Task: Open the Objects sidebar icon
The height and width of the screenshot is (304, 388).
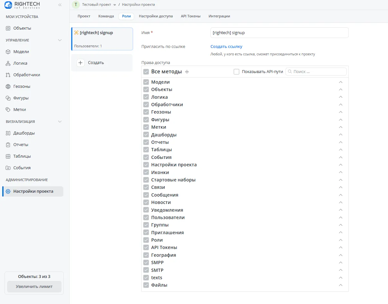Action: tap(8, 28)
